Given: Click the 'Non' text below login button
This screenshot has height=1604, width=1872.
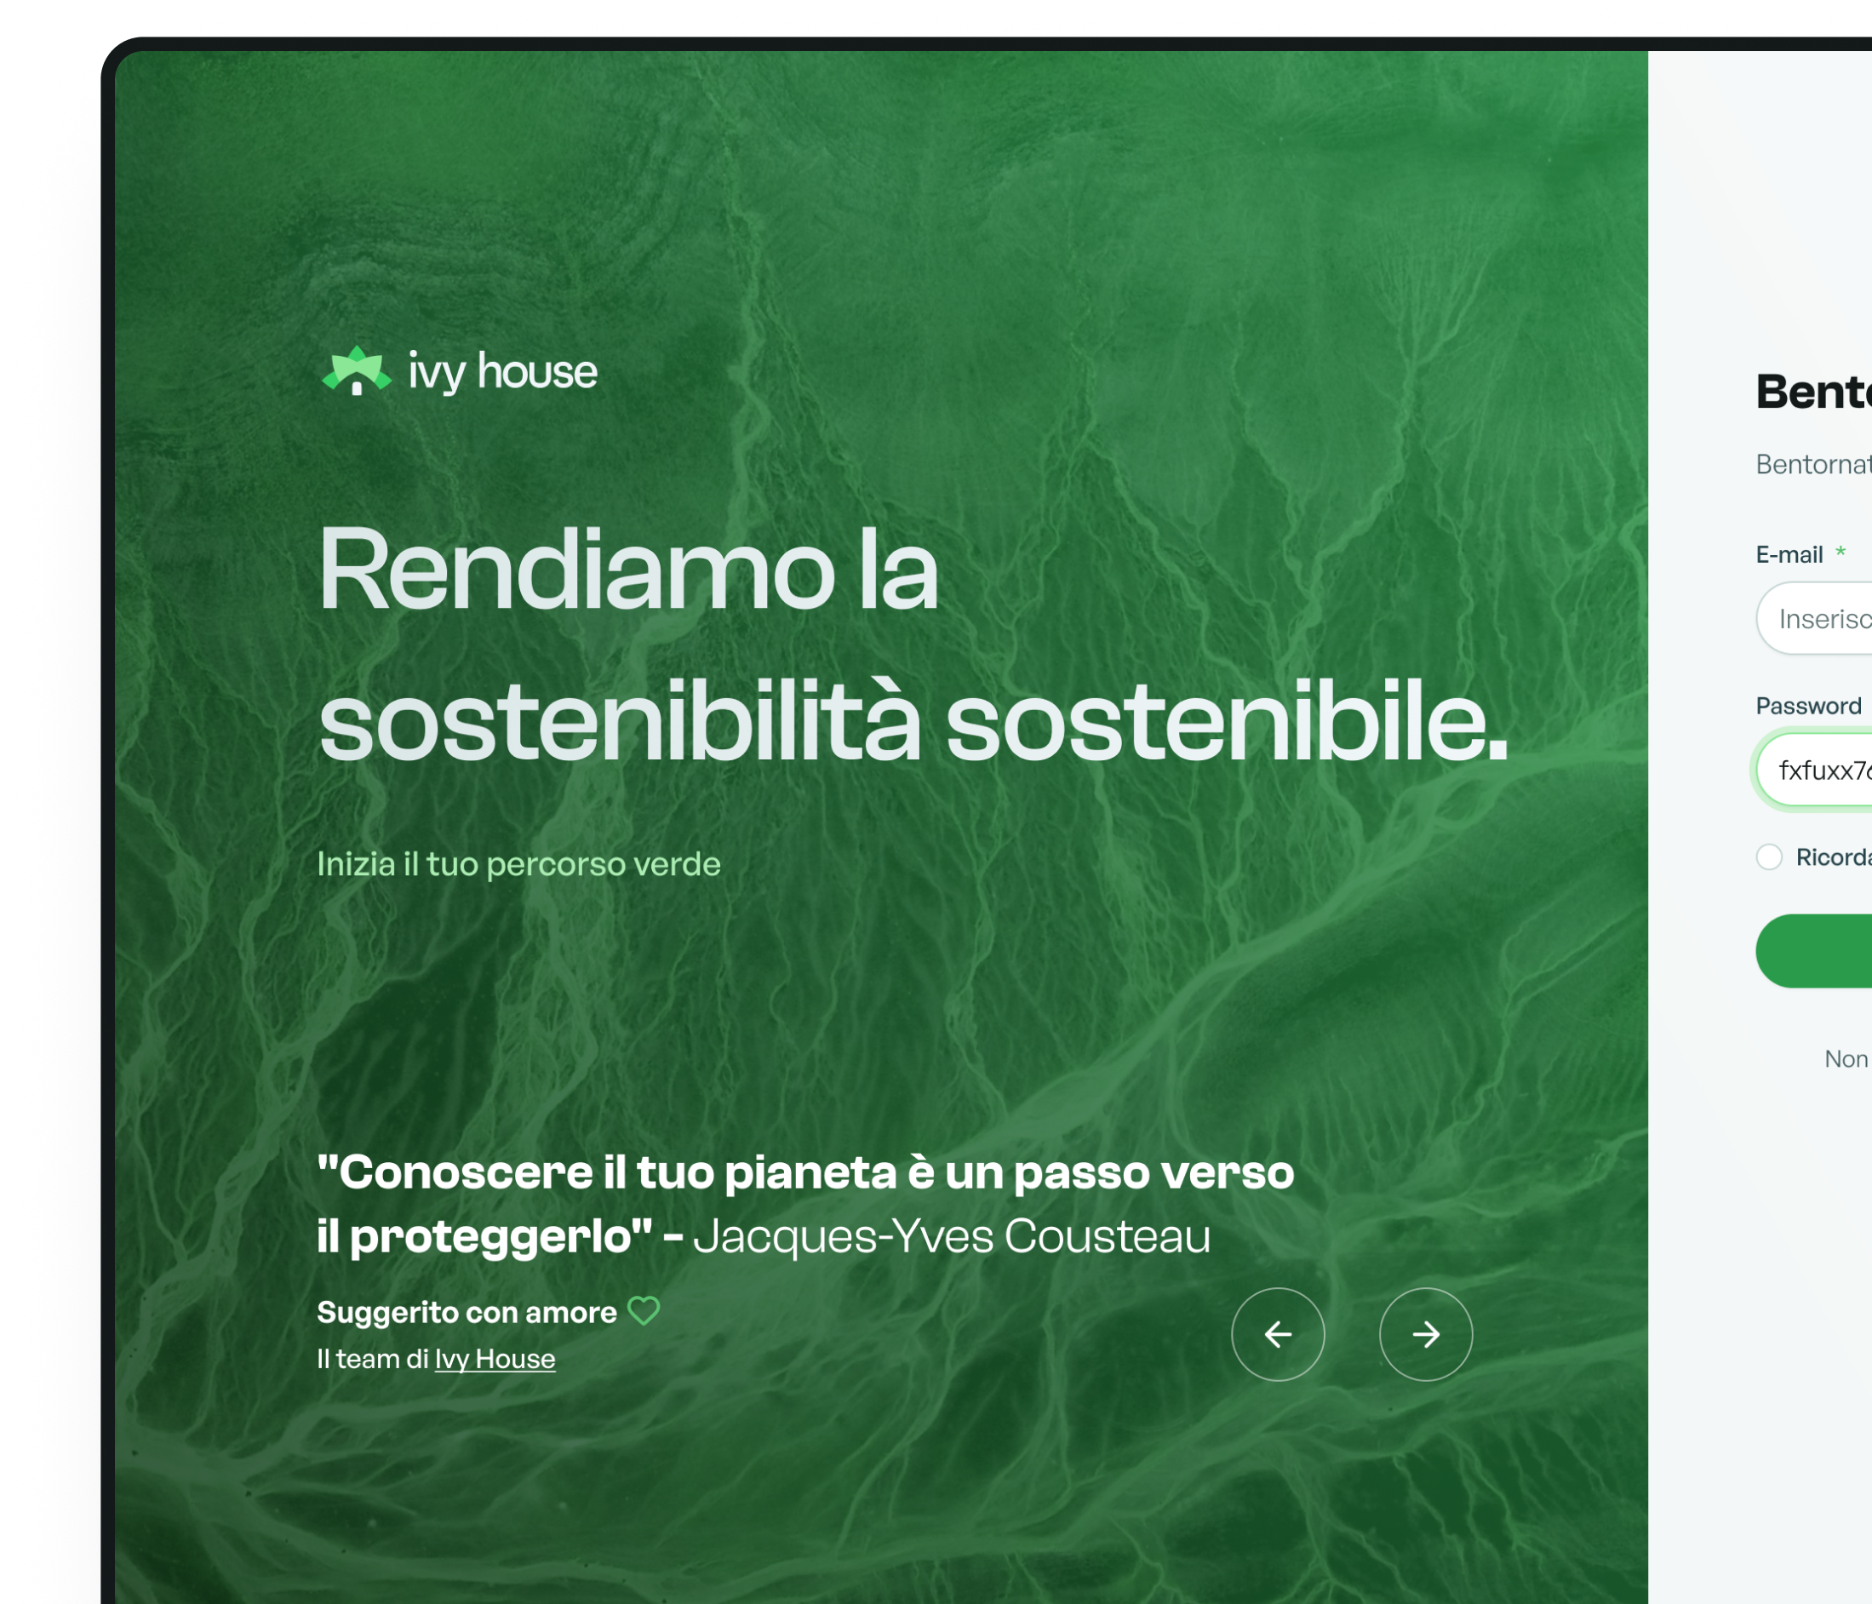Looking at the screenshot, I should [1846, 1058].
